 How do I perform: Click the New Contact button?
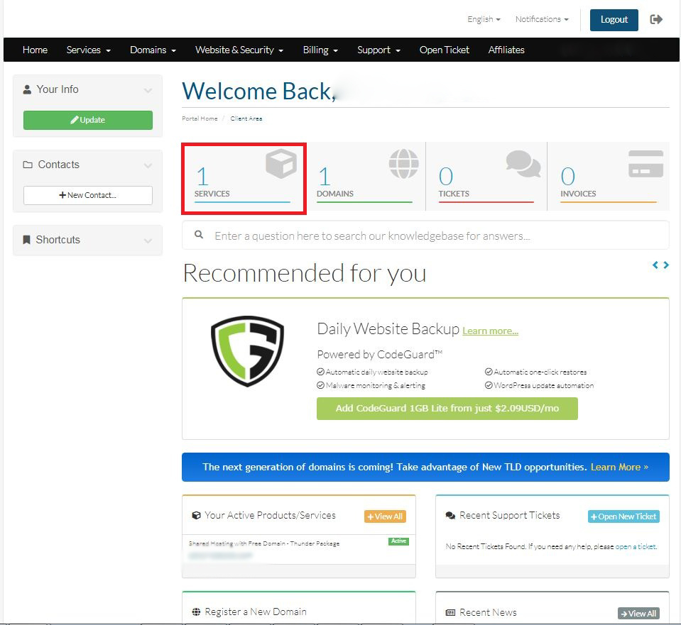click(88, 195)
